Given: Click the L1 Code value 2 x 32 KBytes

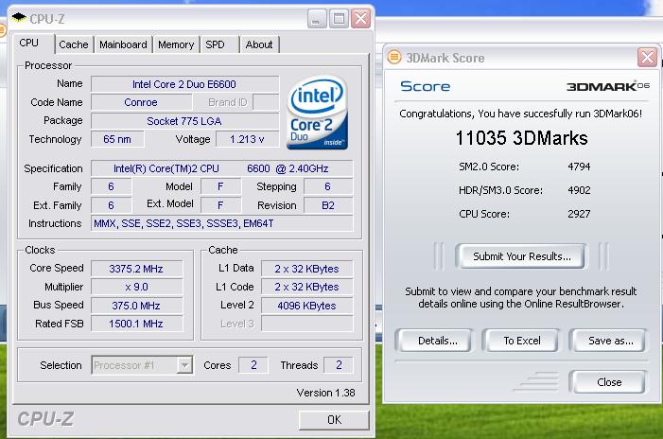Looking at the screenshot, I should pyautogui.click(x=307, y=287).
